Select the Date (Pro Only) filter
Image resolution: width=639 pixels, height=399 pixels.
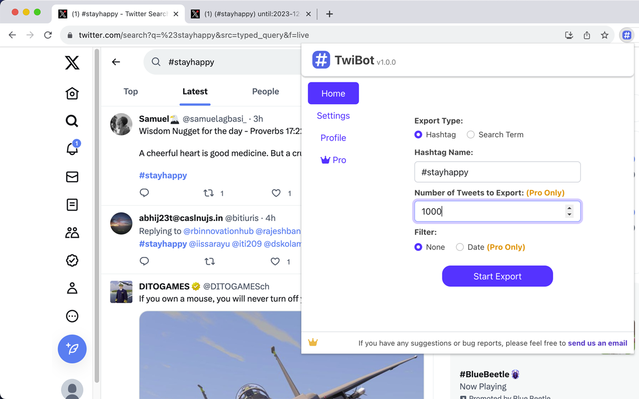pyautogui.click(x=459, y=247)
